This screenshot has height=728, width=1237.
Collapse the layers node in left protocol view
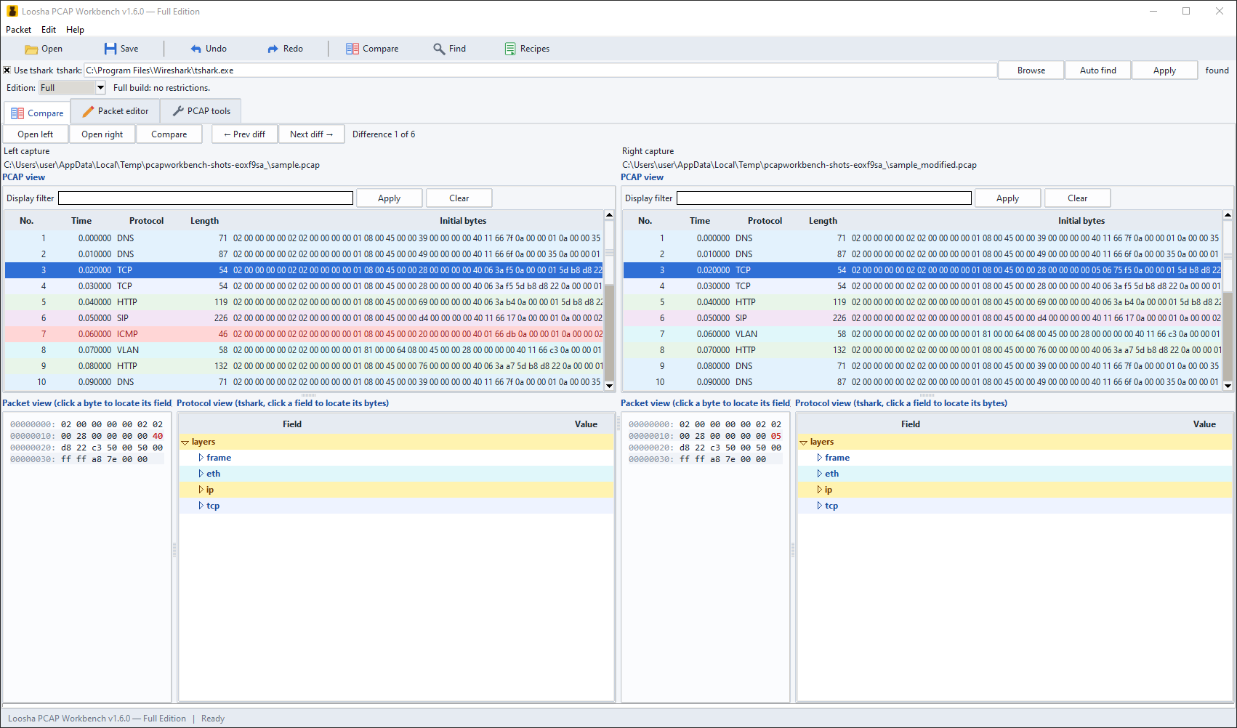(185, 442)
